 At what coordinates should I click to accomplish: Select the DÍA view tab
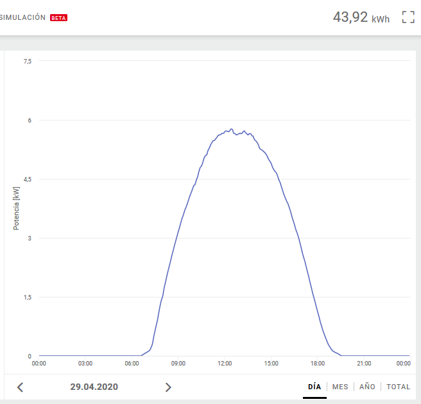point(314,387)
